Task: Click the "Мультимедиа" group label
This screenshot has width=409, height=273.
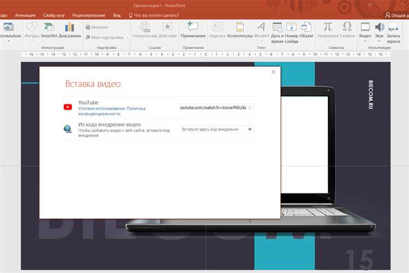Action: click(379, 48)
